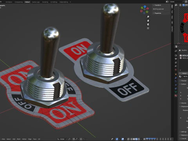Open the Scene properties tab

pos(176,66)
